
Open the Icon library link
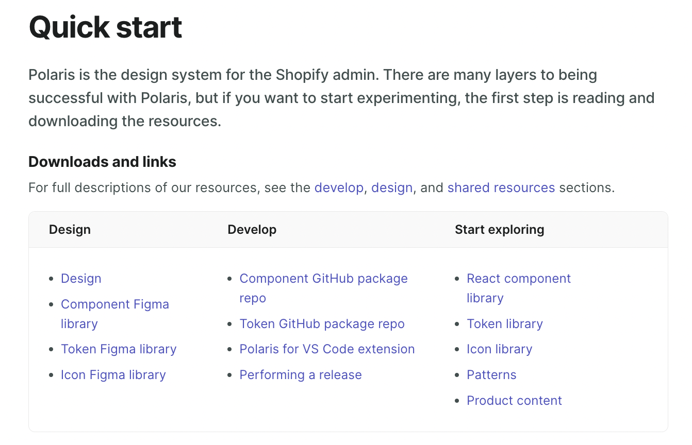(x=499, y=349)
